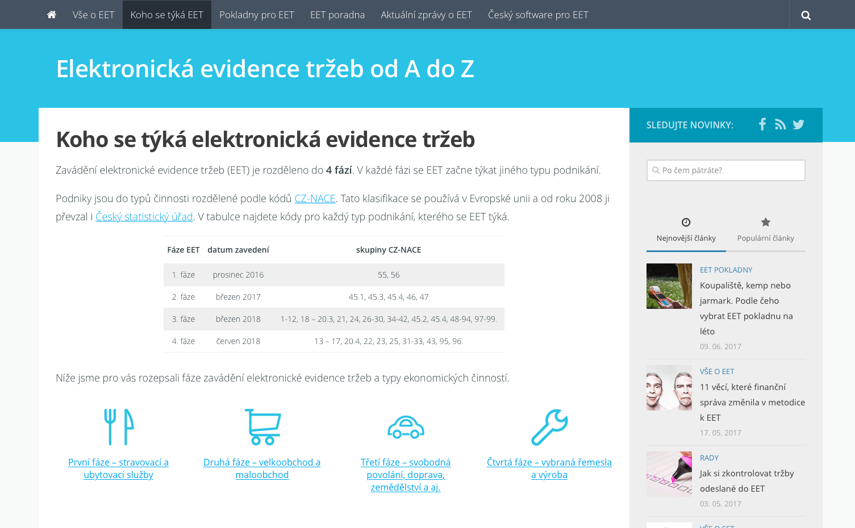Click the clock icon above Nejnovější články
Viewport: 855px width, 528px height.
[686, 222]
